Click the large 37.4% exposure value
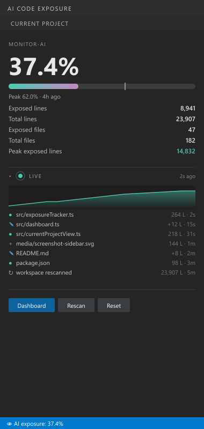Viewport: 204px width, 429px height. [44, 66]
